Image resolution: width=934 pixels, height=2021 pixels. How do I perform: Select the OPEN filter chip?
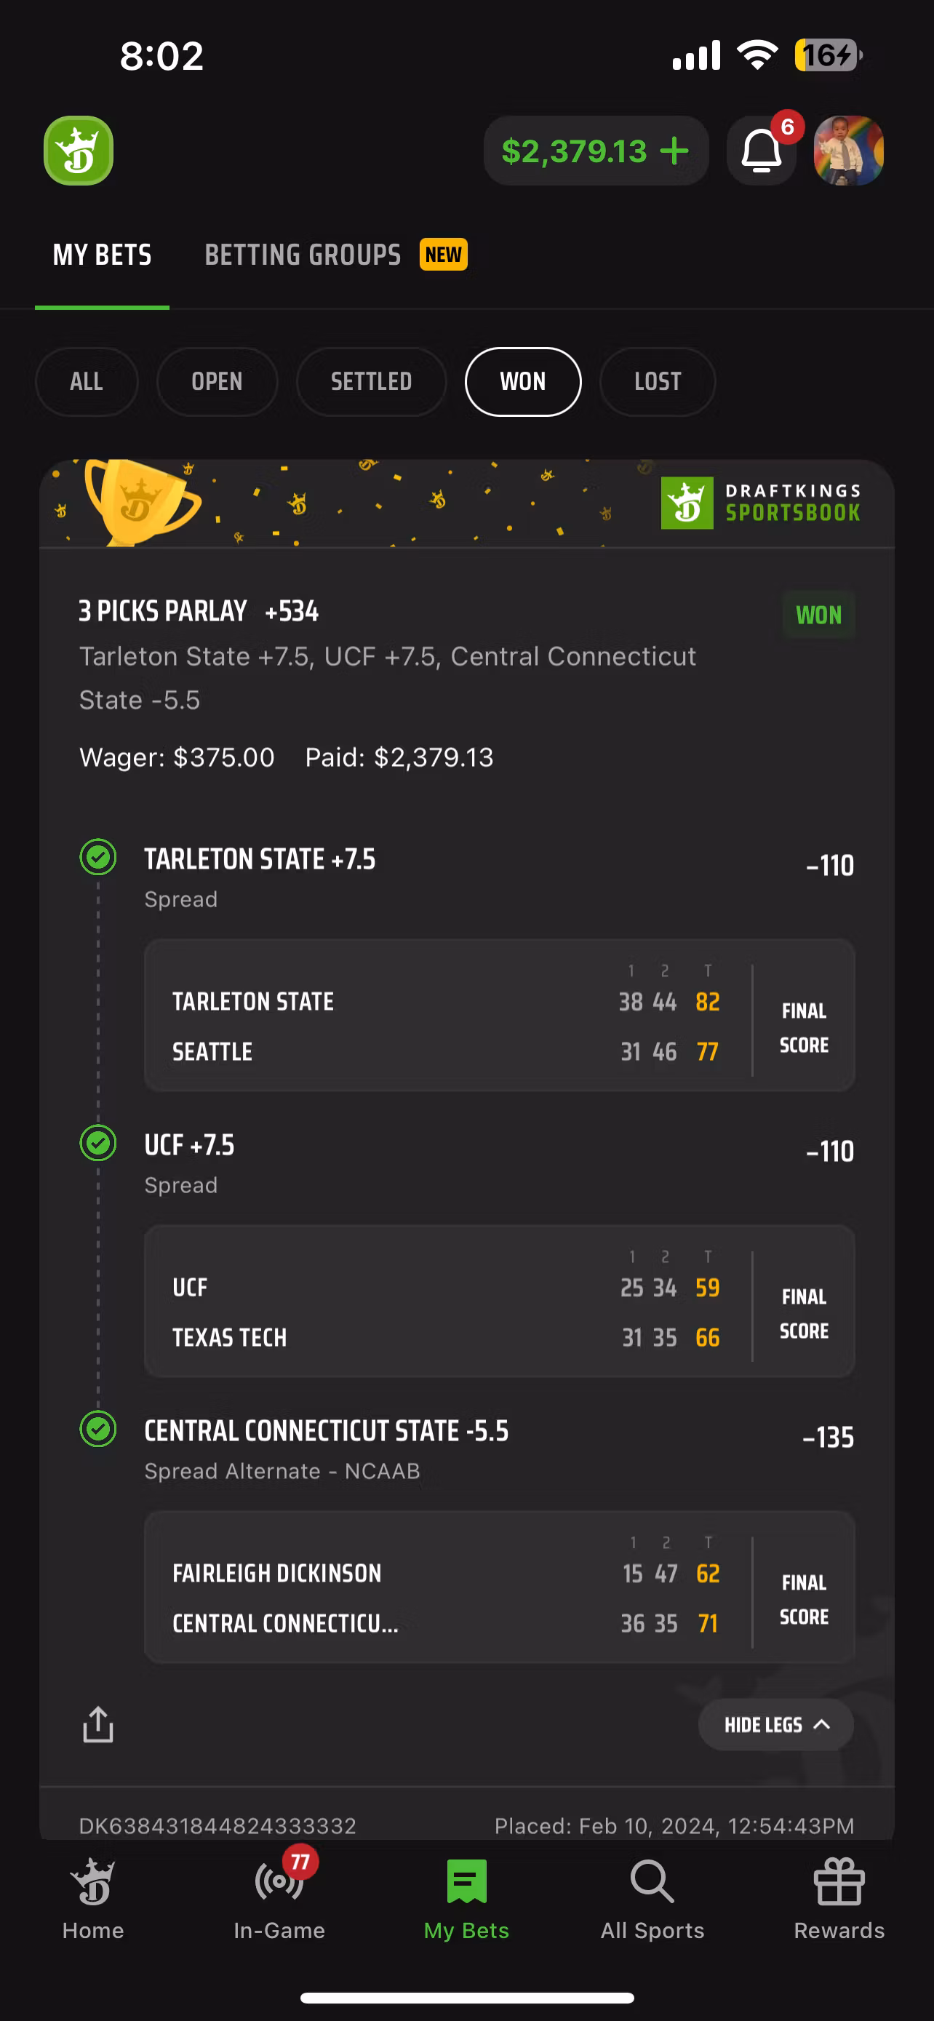(x=217, y=382)
